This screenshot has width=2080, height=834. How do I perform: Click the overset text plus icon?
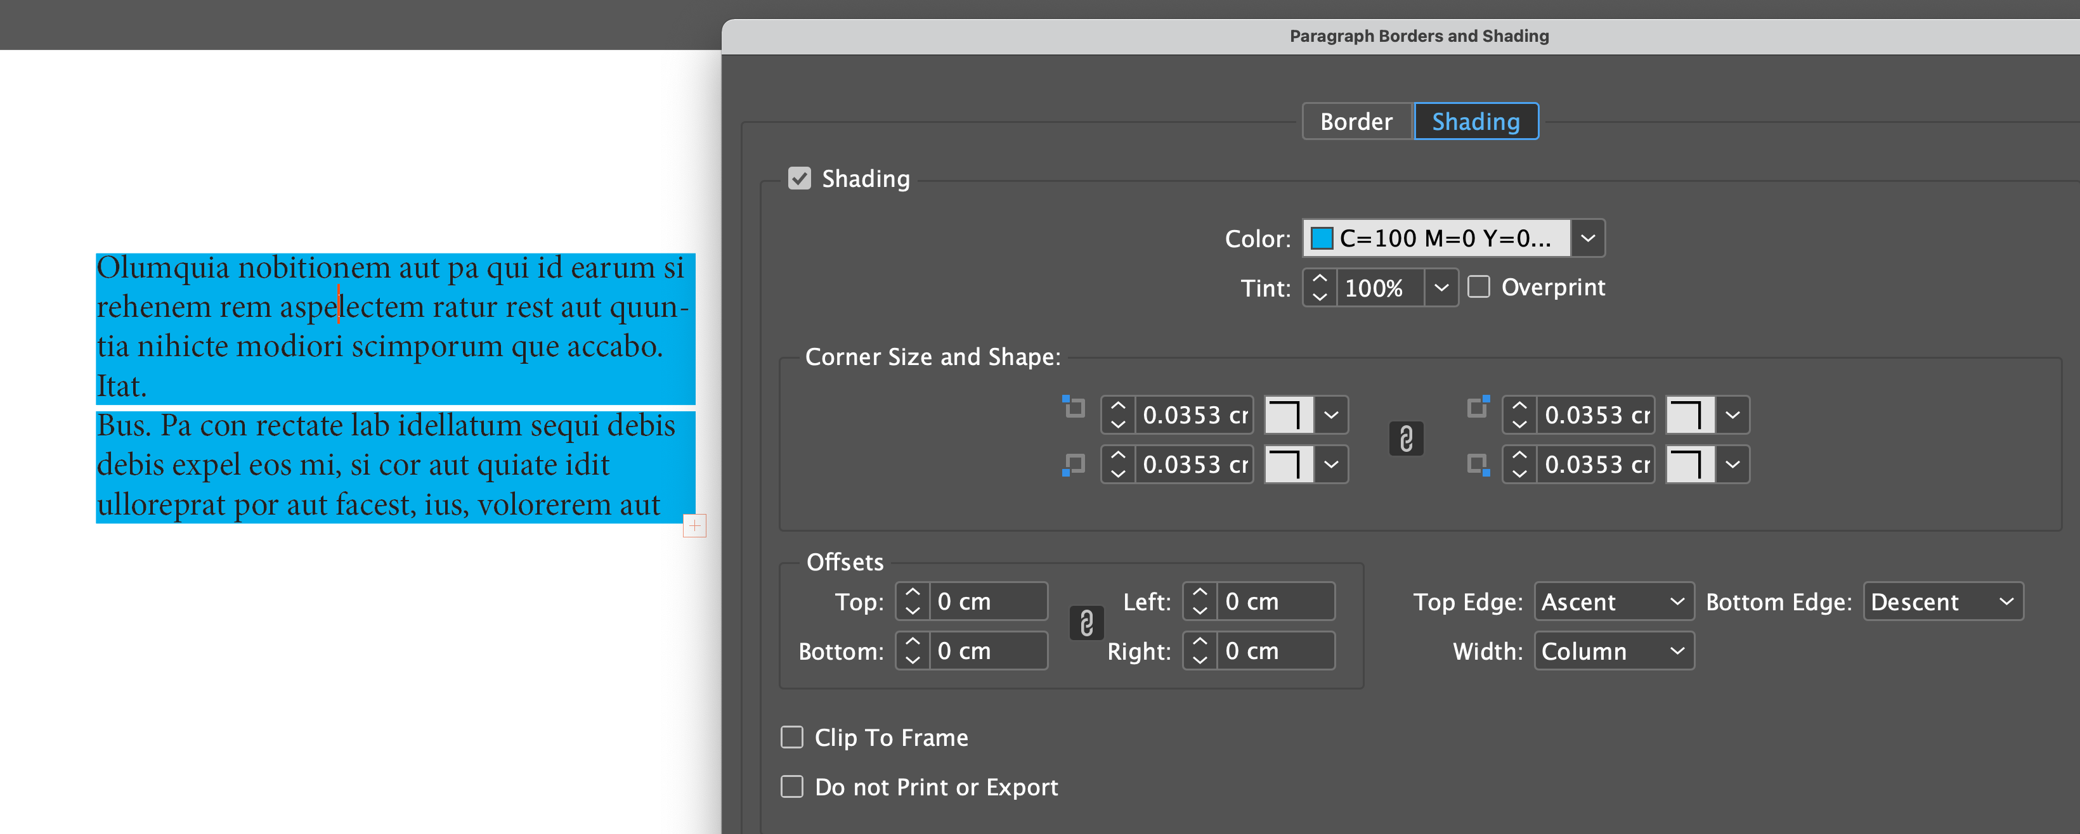694,526
